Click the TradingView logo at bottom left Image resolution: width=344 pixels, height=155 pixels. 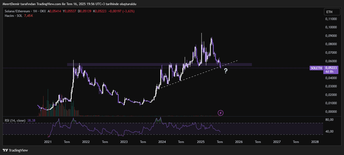point(15,150)
